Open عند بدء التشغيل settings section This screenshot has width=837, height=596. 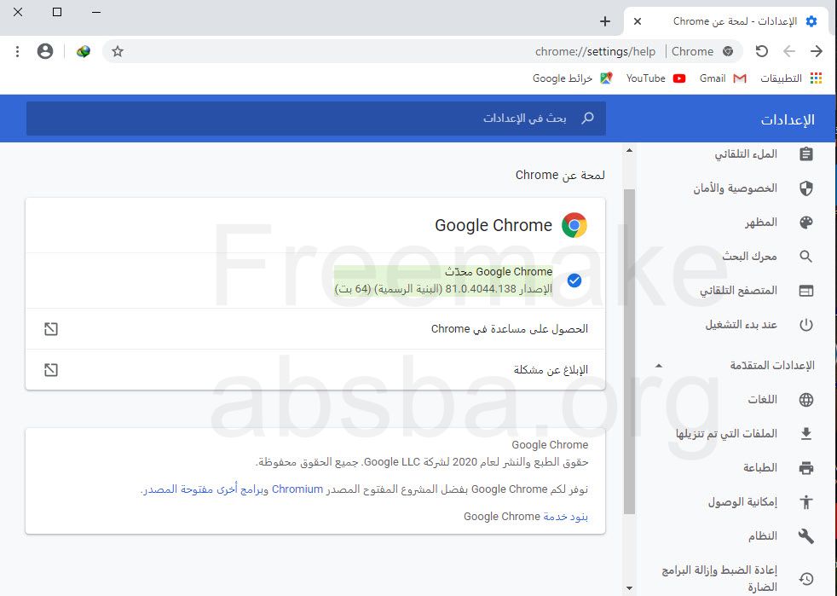pos(741,325)
